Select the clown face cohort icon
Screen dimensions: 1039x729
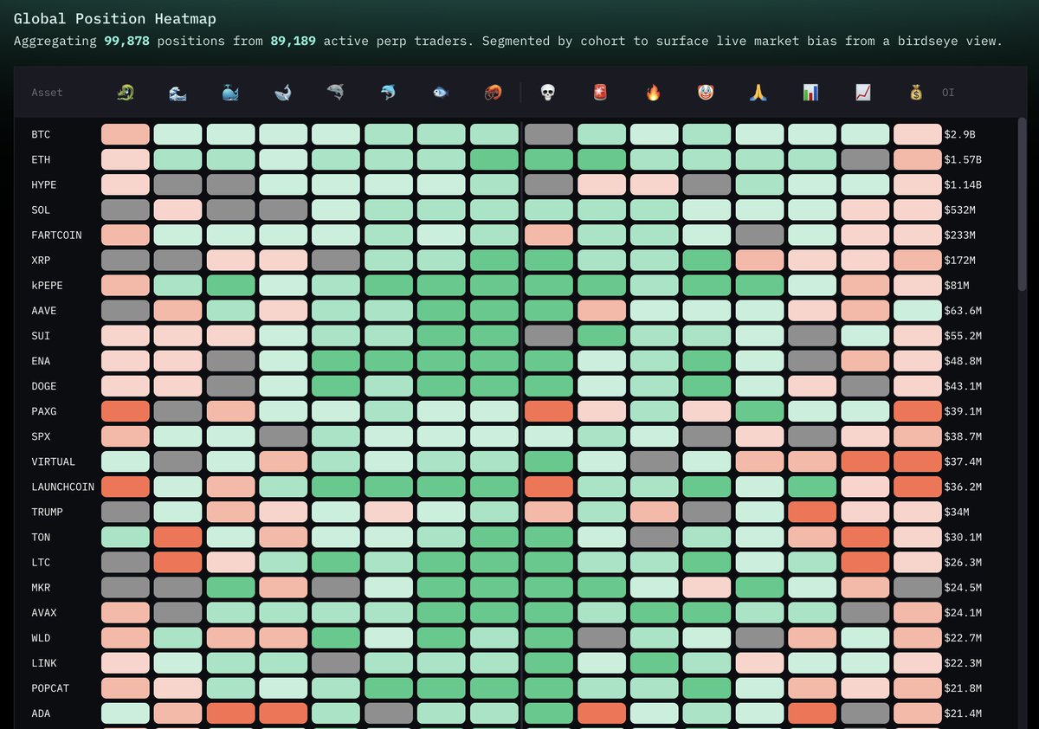click(x=707, y=92)
